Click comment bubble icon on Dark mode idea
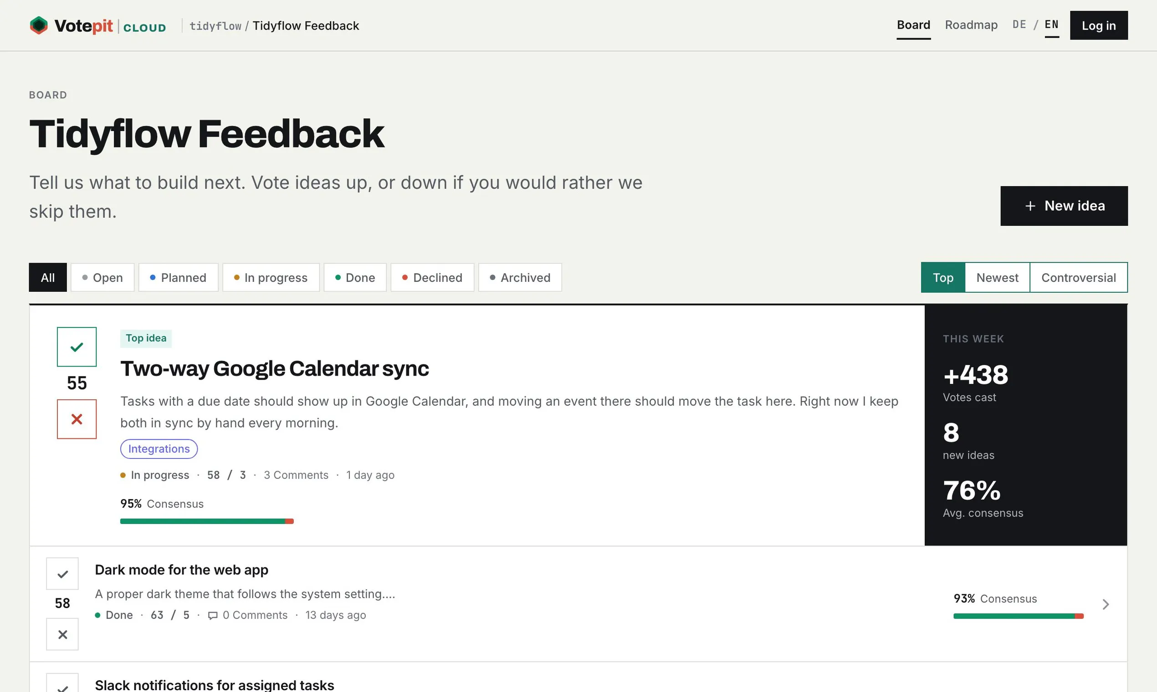The image size is (1157, 692). point(213,616)
